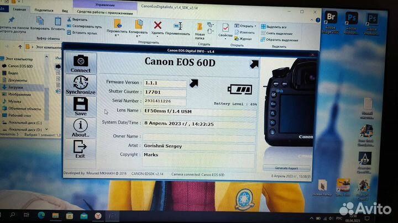
Task: Click the Exit button
Action: click(81, 150)
